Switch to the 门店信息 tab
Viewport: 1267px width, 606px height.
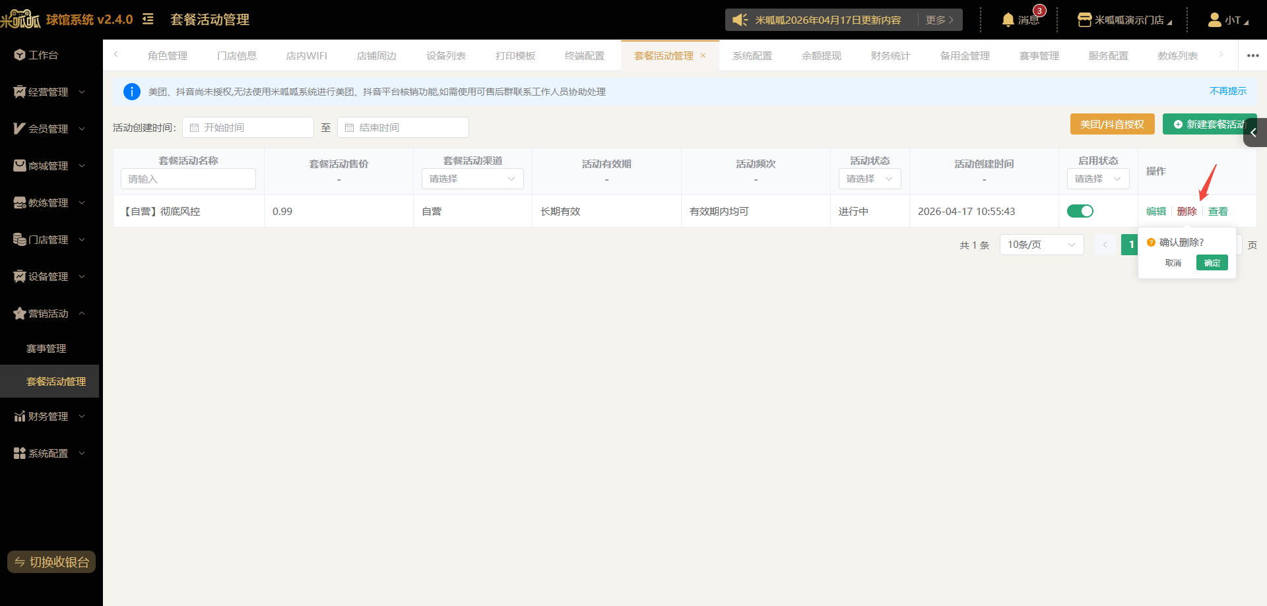coord(237,55)
